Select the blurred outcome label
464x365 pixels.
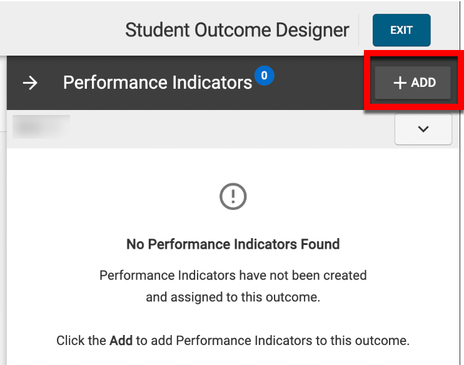click(x=41, y=126)
